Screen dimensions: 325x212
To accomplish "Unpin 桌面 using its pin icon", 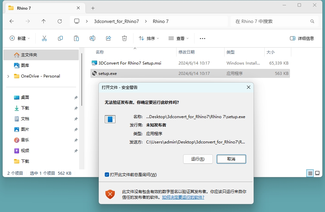I will [x=76, y=98].
